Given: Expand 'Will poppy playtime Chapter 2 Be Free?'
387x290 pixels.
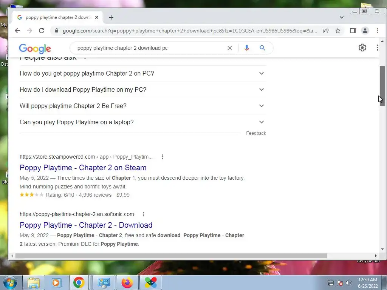Looking at the screenshot, I should point(142,106).
